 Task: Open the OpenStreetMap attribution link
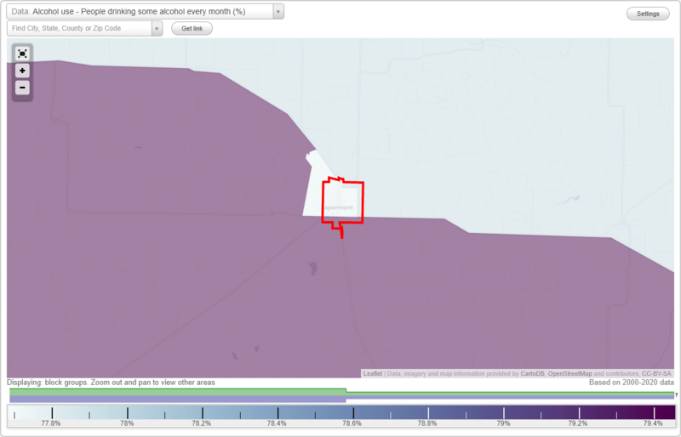coord(569,373)
